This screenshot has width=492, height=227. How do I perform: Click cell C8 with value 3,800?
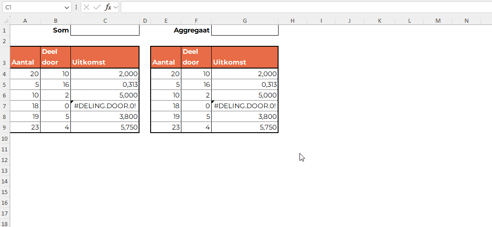click(105, 117)
